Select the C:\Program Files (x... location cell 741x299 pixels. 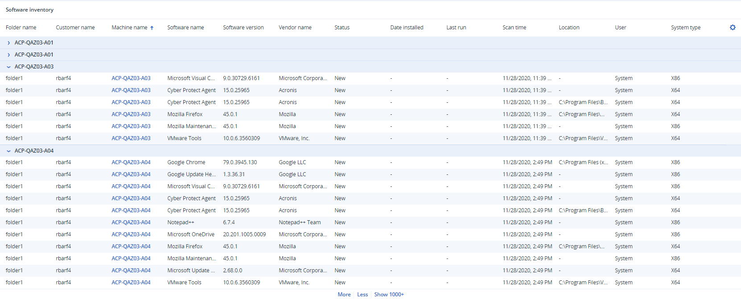583,162
